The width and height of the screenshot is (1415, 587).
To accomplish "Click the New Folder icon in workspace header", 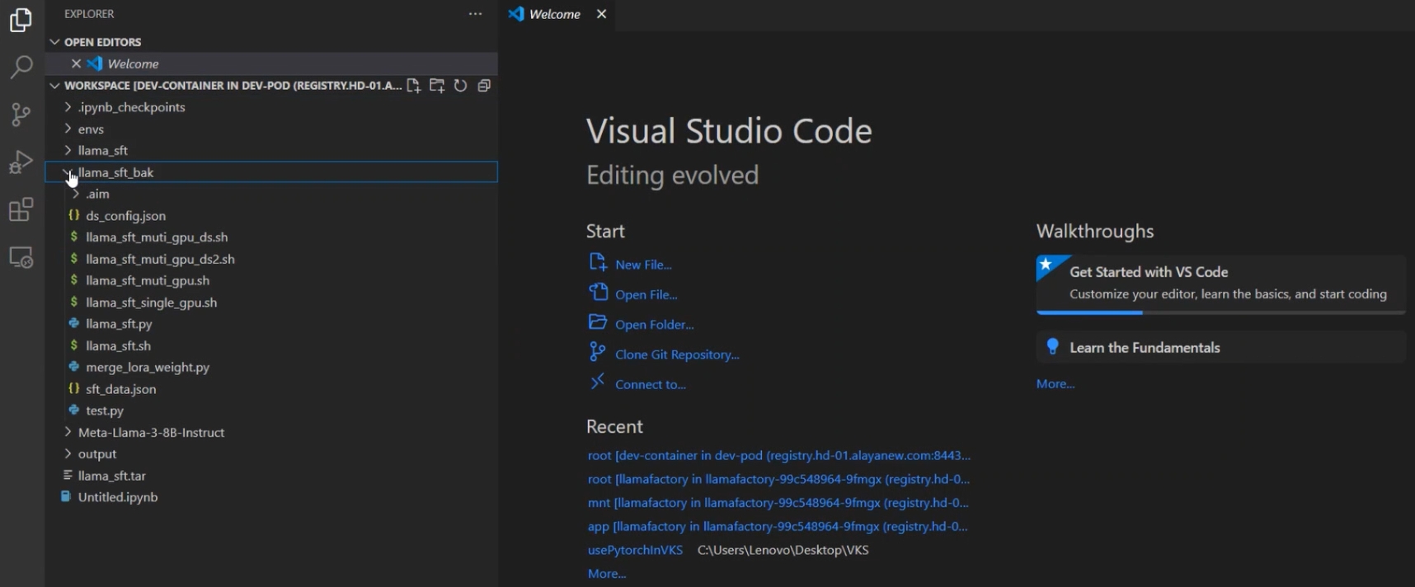I will tap(437, 86).
